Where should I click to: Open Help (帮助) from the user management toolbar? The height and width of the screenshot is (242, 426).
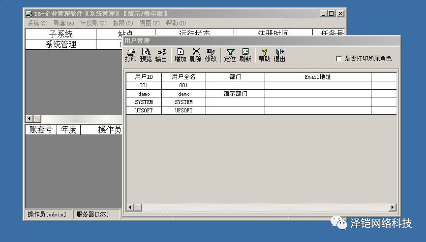coord(264,55)
